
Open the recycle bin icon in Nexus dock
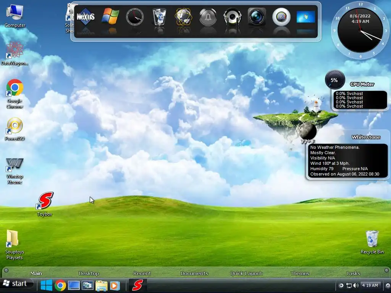pyautogui.click(x=159, y=17)
